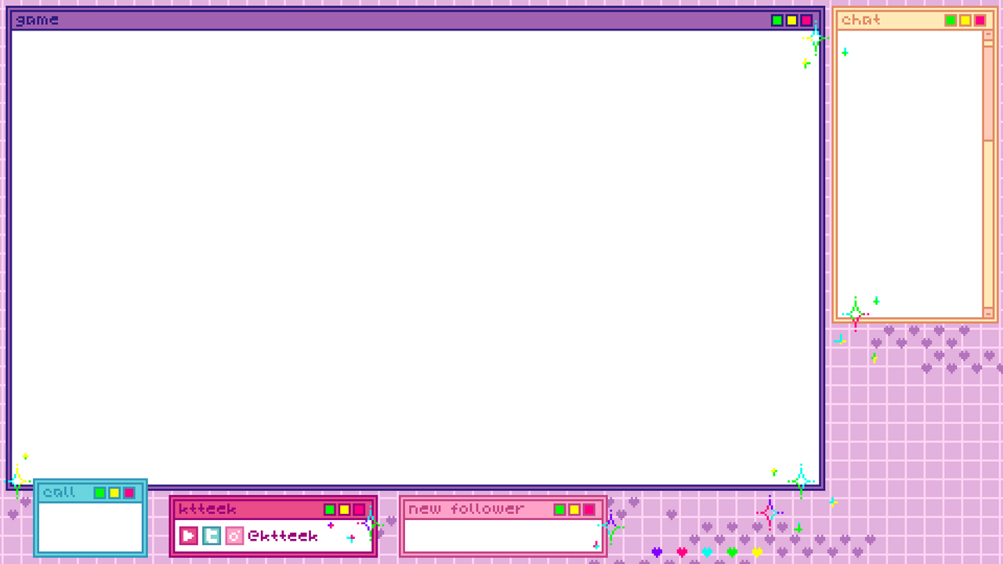
Task: Click the chat scrollbar down arrow
Action: point(988,313)
